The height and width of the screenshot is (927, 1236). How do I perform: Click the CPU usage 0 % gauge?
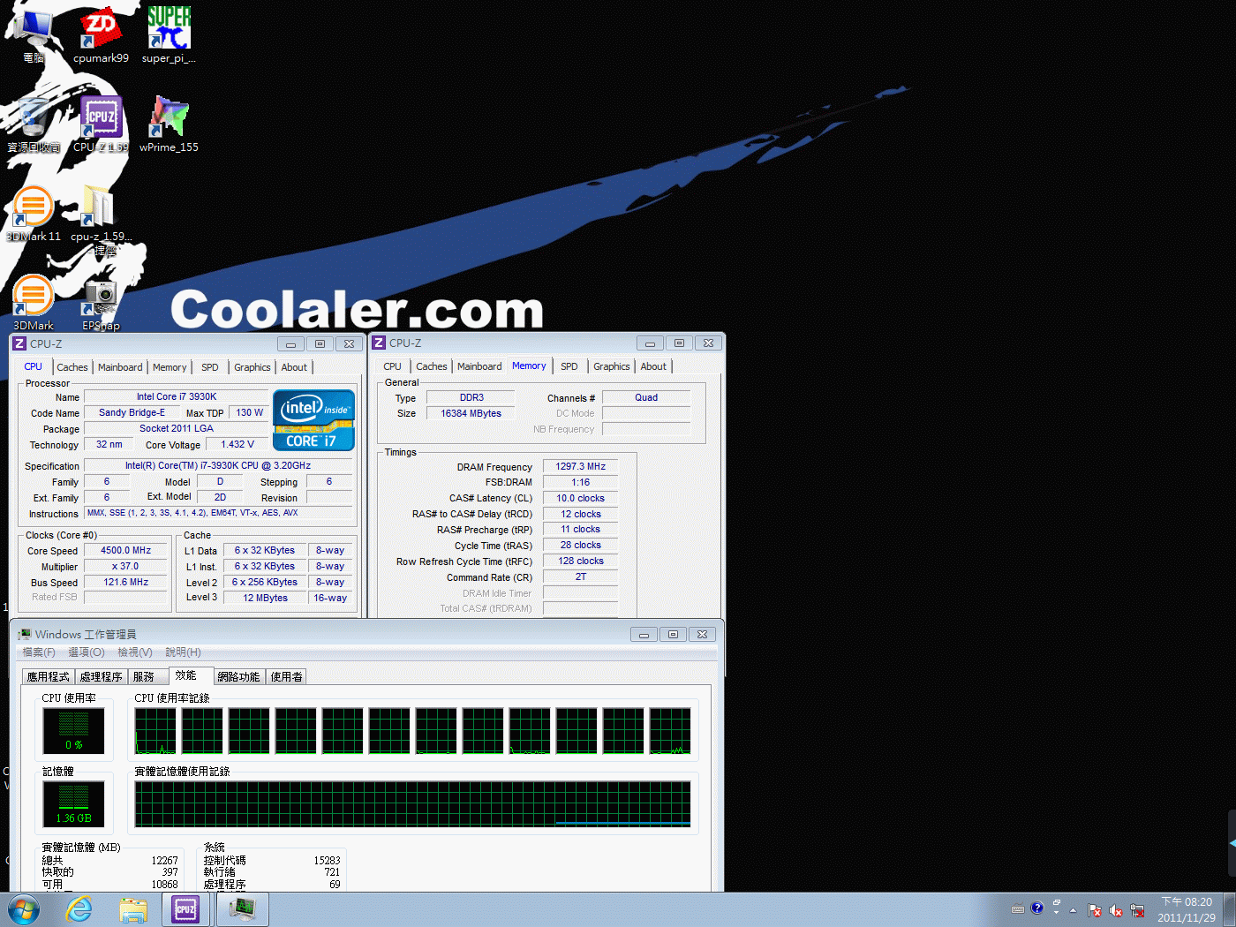pos(73,731)
